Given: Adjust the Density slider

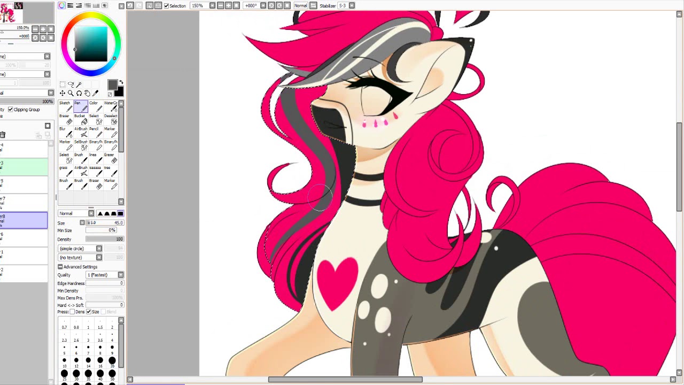Looking at the screenshot, I should click(105, 239).
